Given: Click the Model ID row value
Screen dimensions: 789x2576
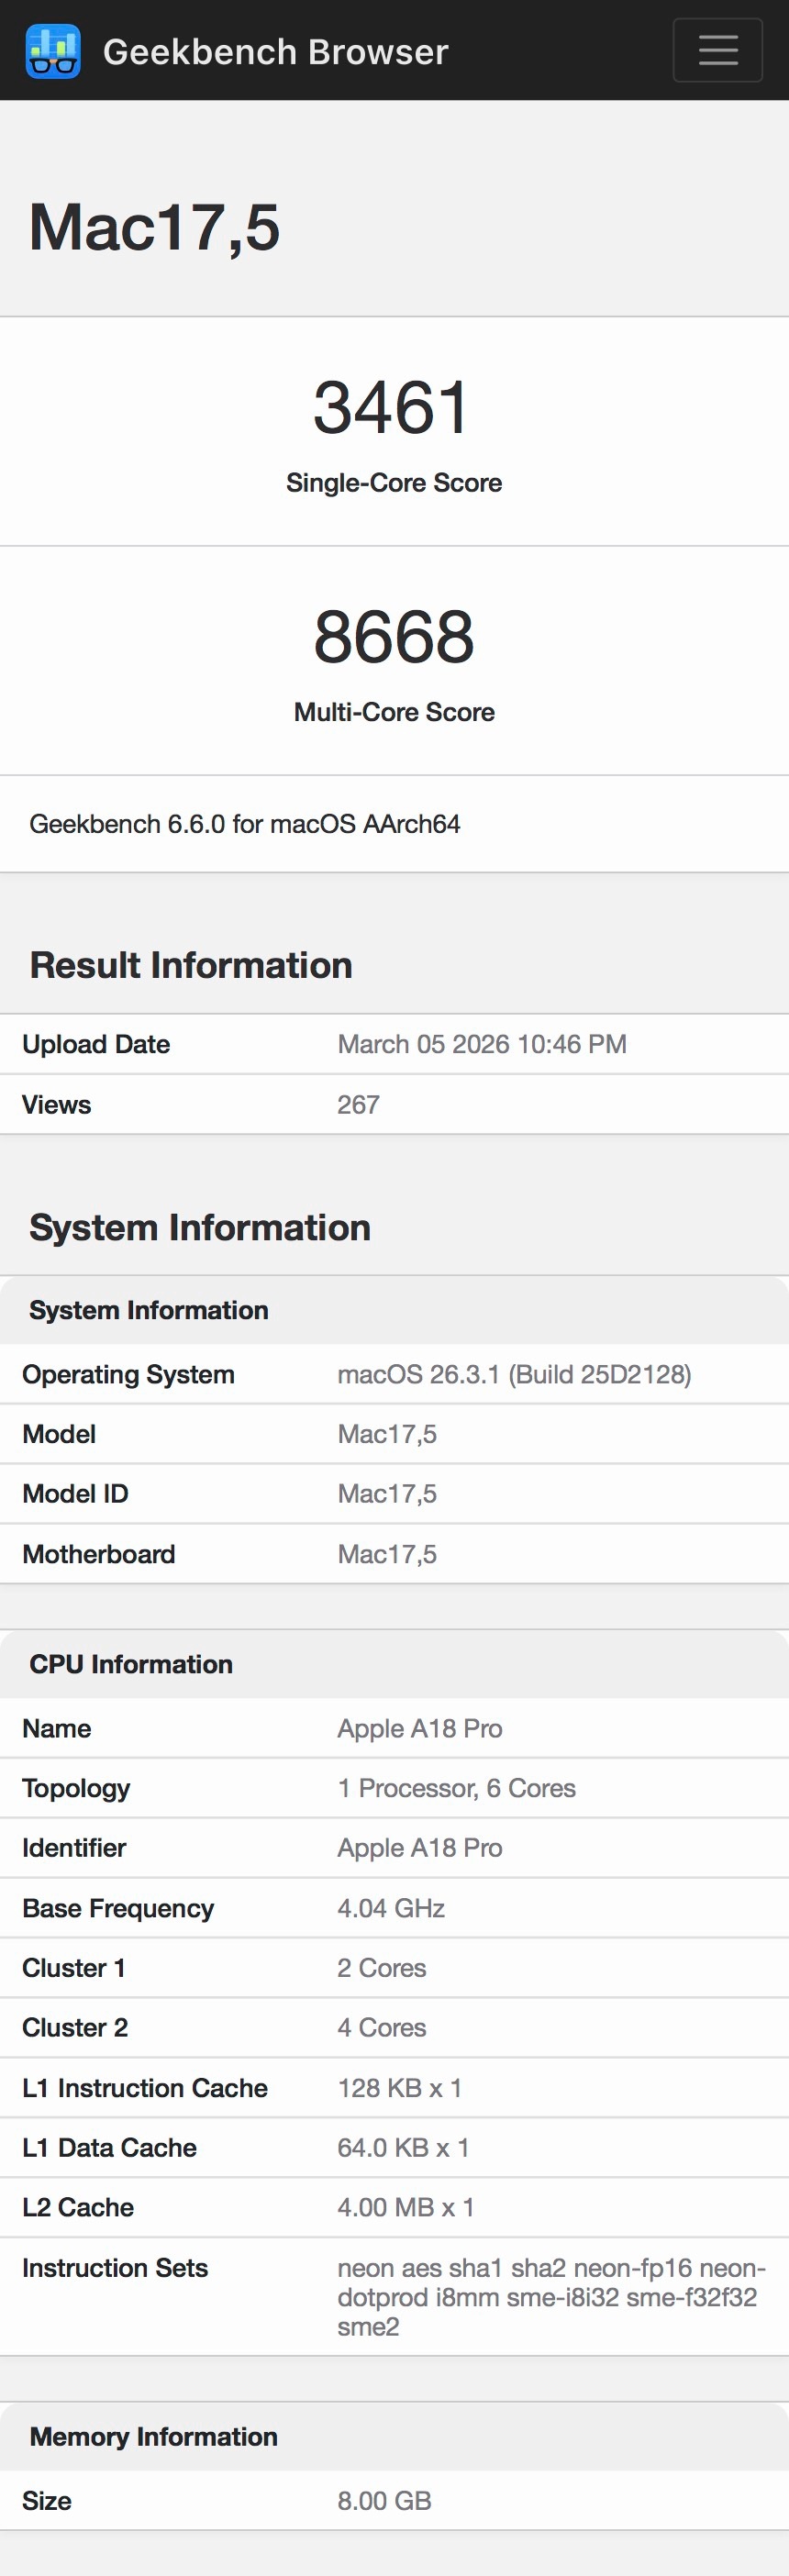Looking at the screenshot, I should pyautogui.click(x=387, y=1494).
